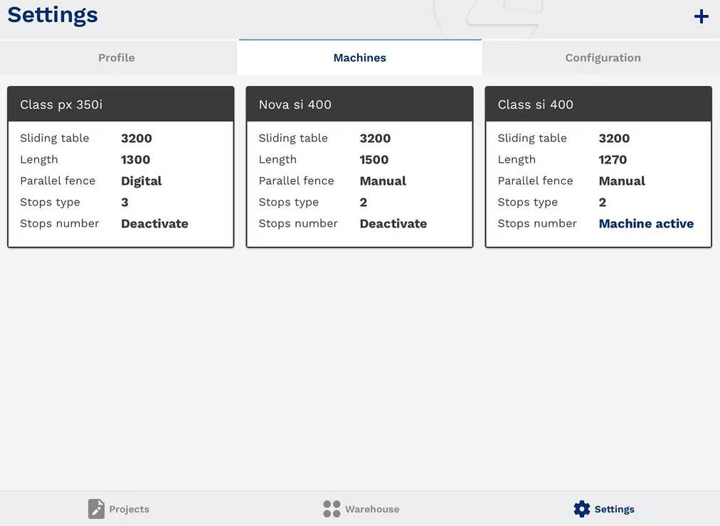
Task: Add a new machine with the plus icon
Action: pos(701,16)
